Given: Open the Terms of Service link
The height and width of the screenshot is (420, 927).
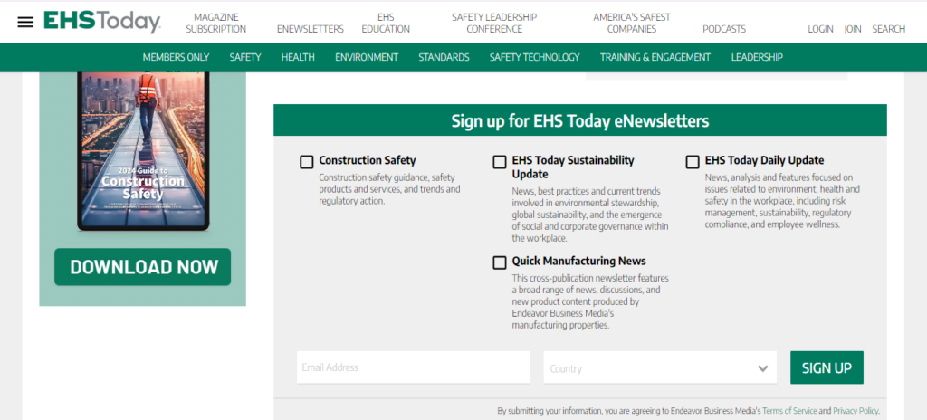Looking at the screenshot, I should [x=789, y=411].
